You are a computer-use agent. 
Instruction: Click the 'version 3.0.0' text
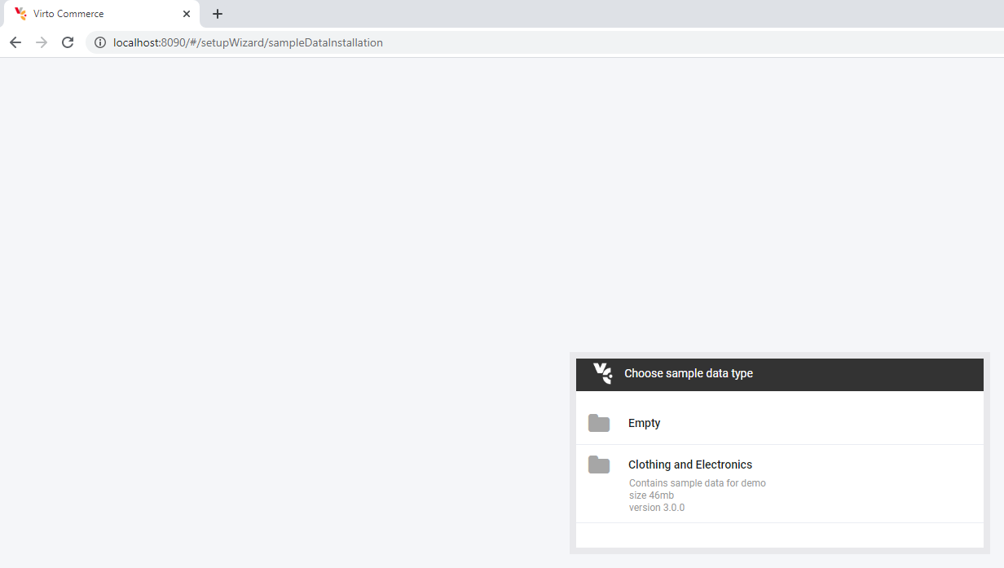pyautogui.click(x=657, y=508)
